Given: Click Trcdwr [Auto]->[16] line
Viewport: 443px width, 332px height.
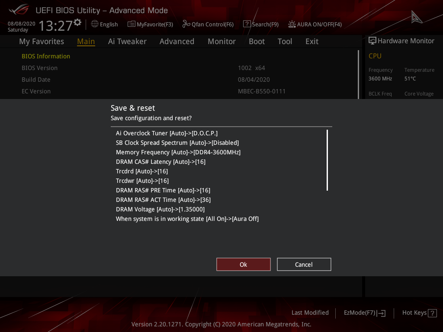Looking at the screenshot, I should pos(142,181).
